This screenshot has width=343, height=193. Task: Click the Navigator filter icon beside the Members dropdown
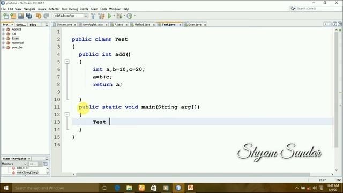pyautogui.click(x=46, y=164)
